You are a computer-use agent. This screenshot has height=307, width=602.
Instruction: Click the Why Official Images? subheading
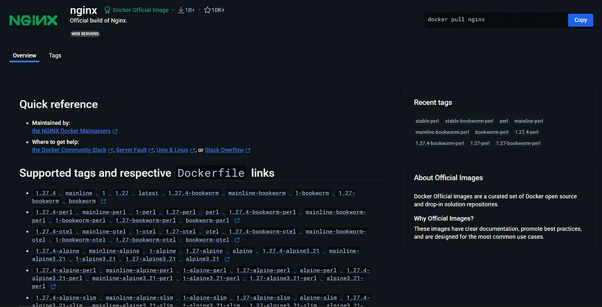(444, 218)
